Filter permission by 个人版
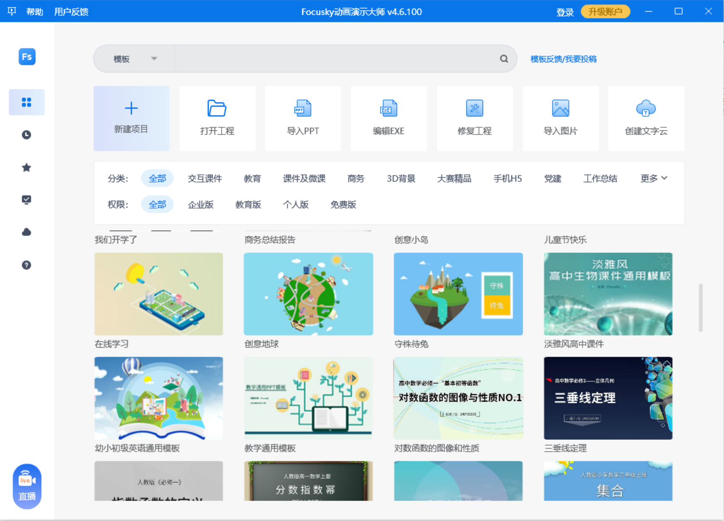Image resolution: width=724 pixels, height=521 pixels. point(296,204)
